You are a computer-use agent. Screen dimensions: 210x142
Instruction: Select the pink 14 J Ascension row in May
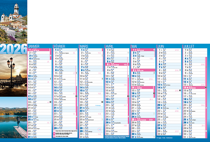pyautogui.click(x=142, y=87)
